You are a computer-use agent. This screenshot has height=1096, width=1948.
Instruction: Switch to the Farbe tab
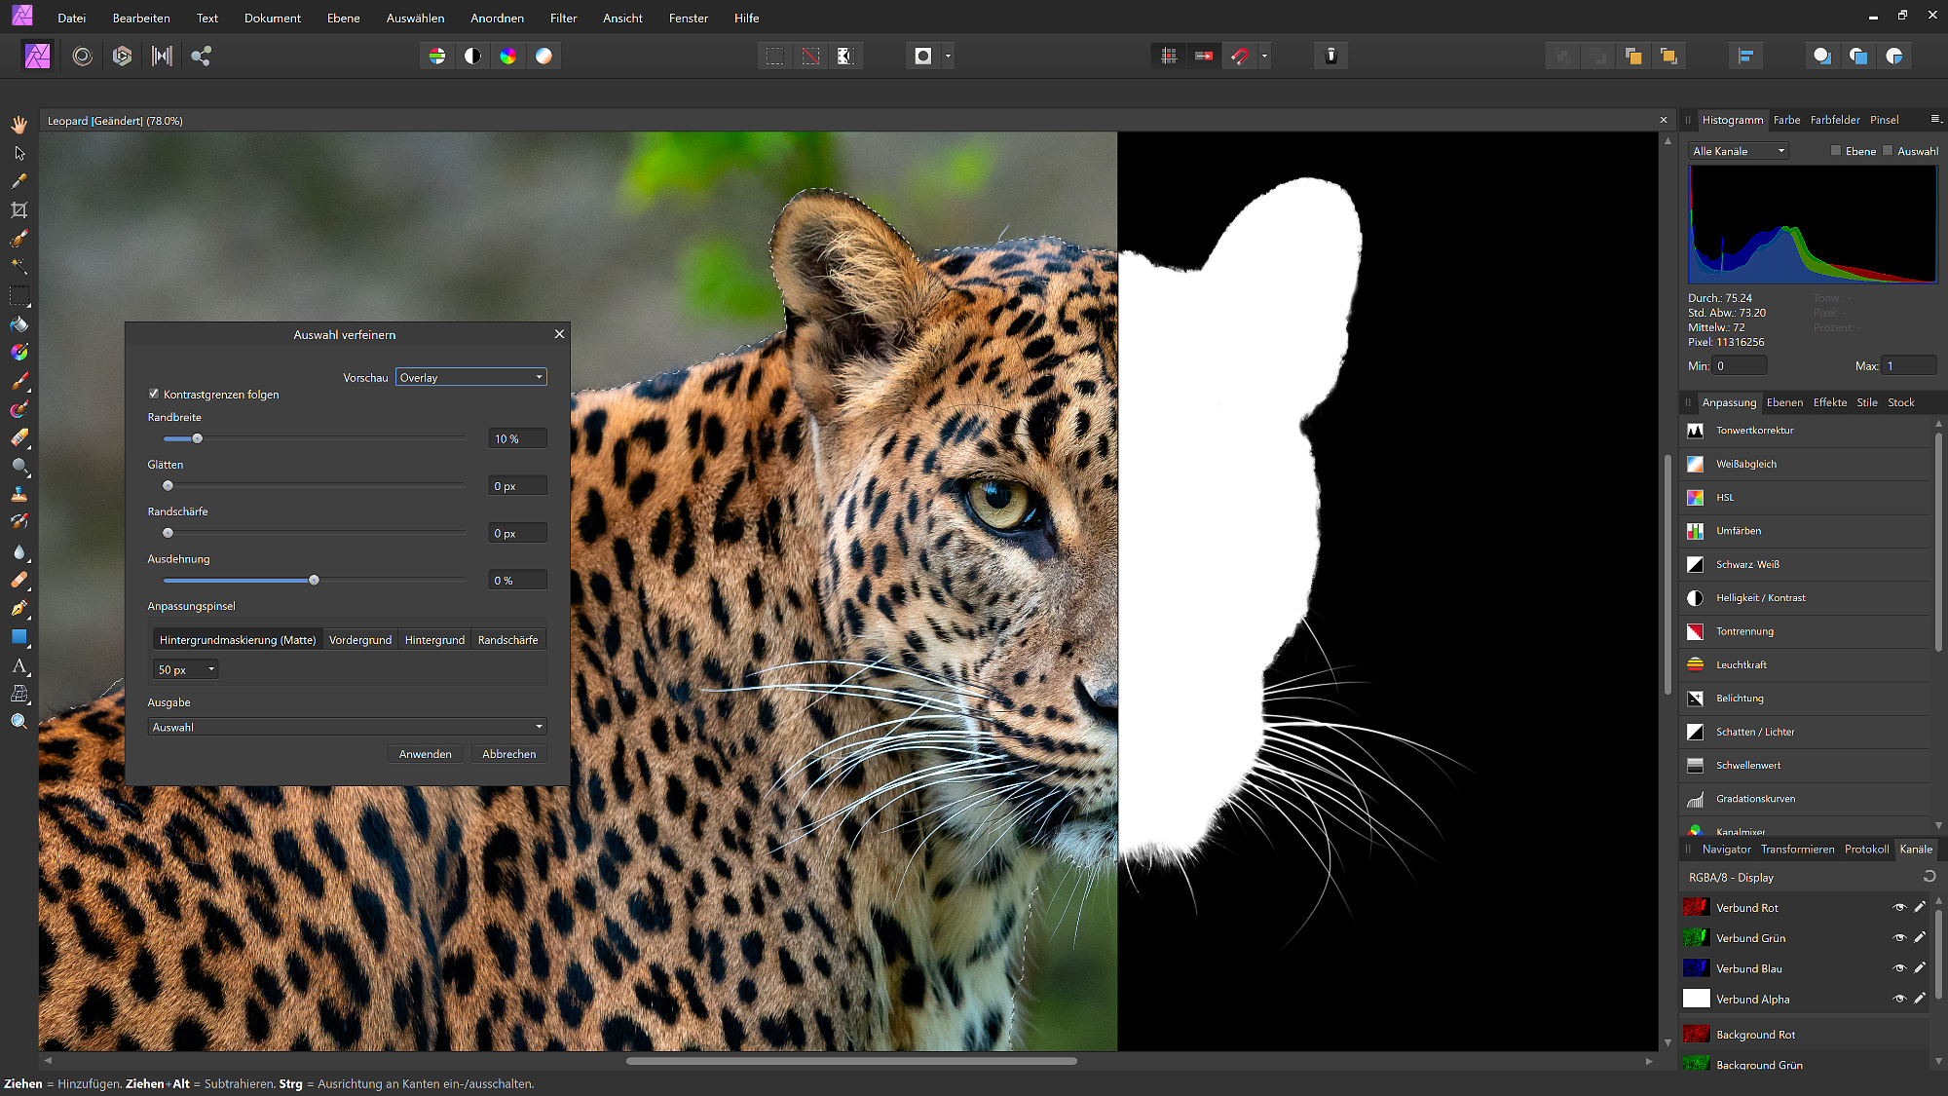coord(1786,120)
